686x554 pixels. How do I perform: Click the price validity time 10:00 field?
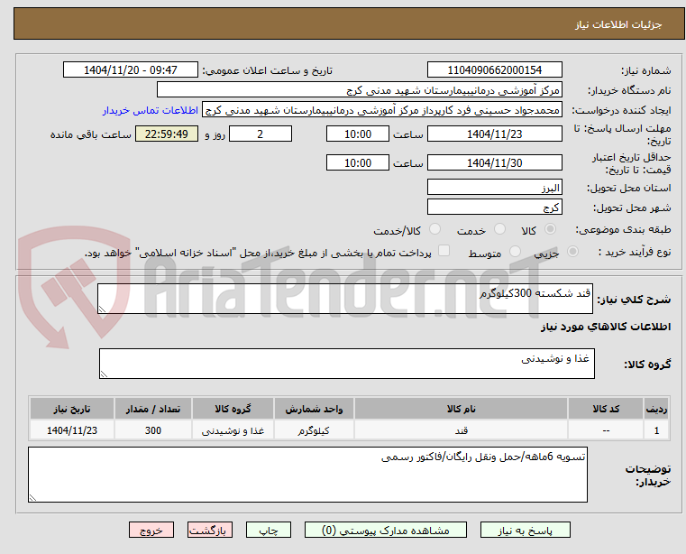[358, 163]
